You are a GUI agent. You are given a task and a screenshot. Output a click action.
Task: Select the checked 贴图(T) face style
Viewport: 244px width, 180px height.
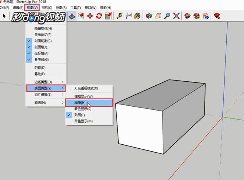pyautogui.click(x=89, y=115)
